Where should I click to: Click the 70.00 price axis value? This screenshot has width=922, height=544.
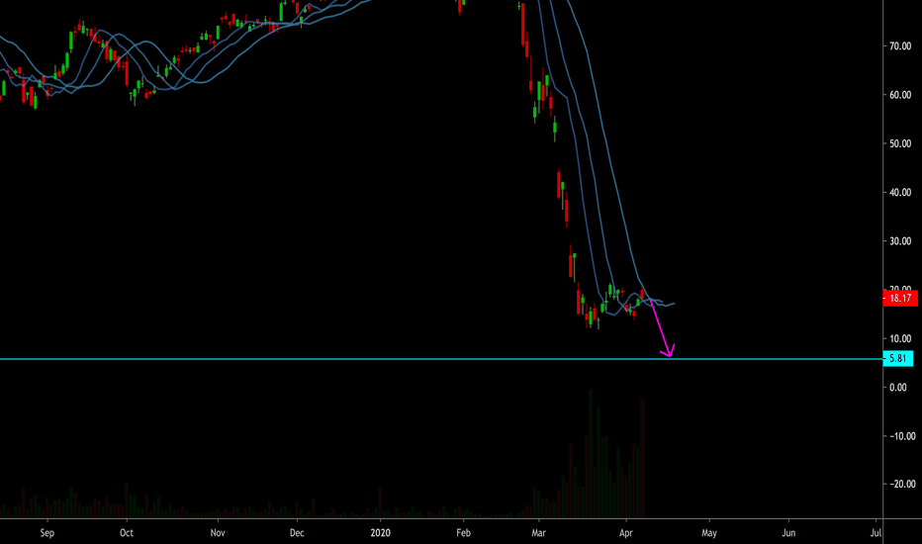click(900, 45)
